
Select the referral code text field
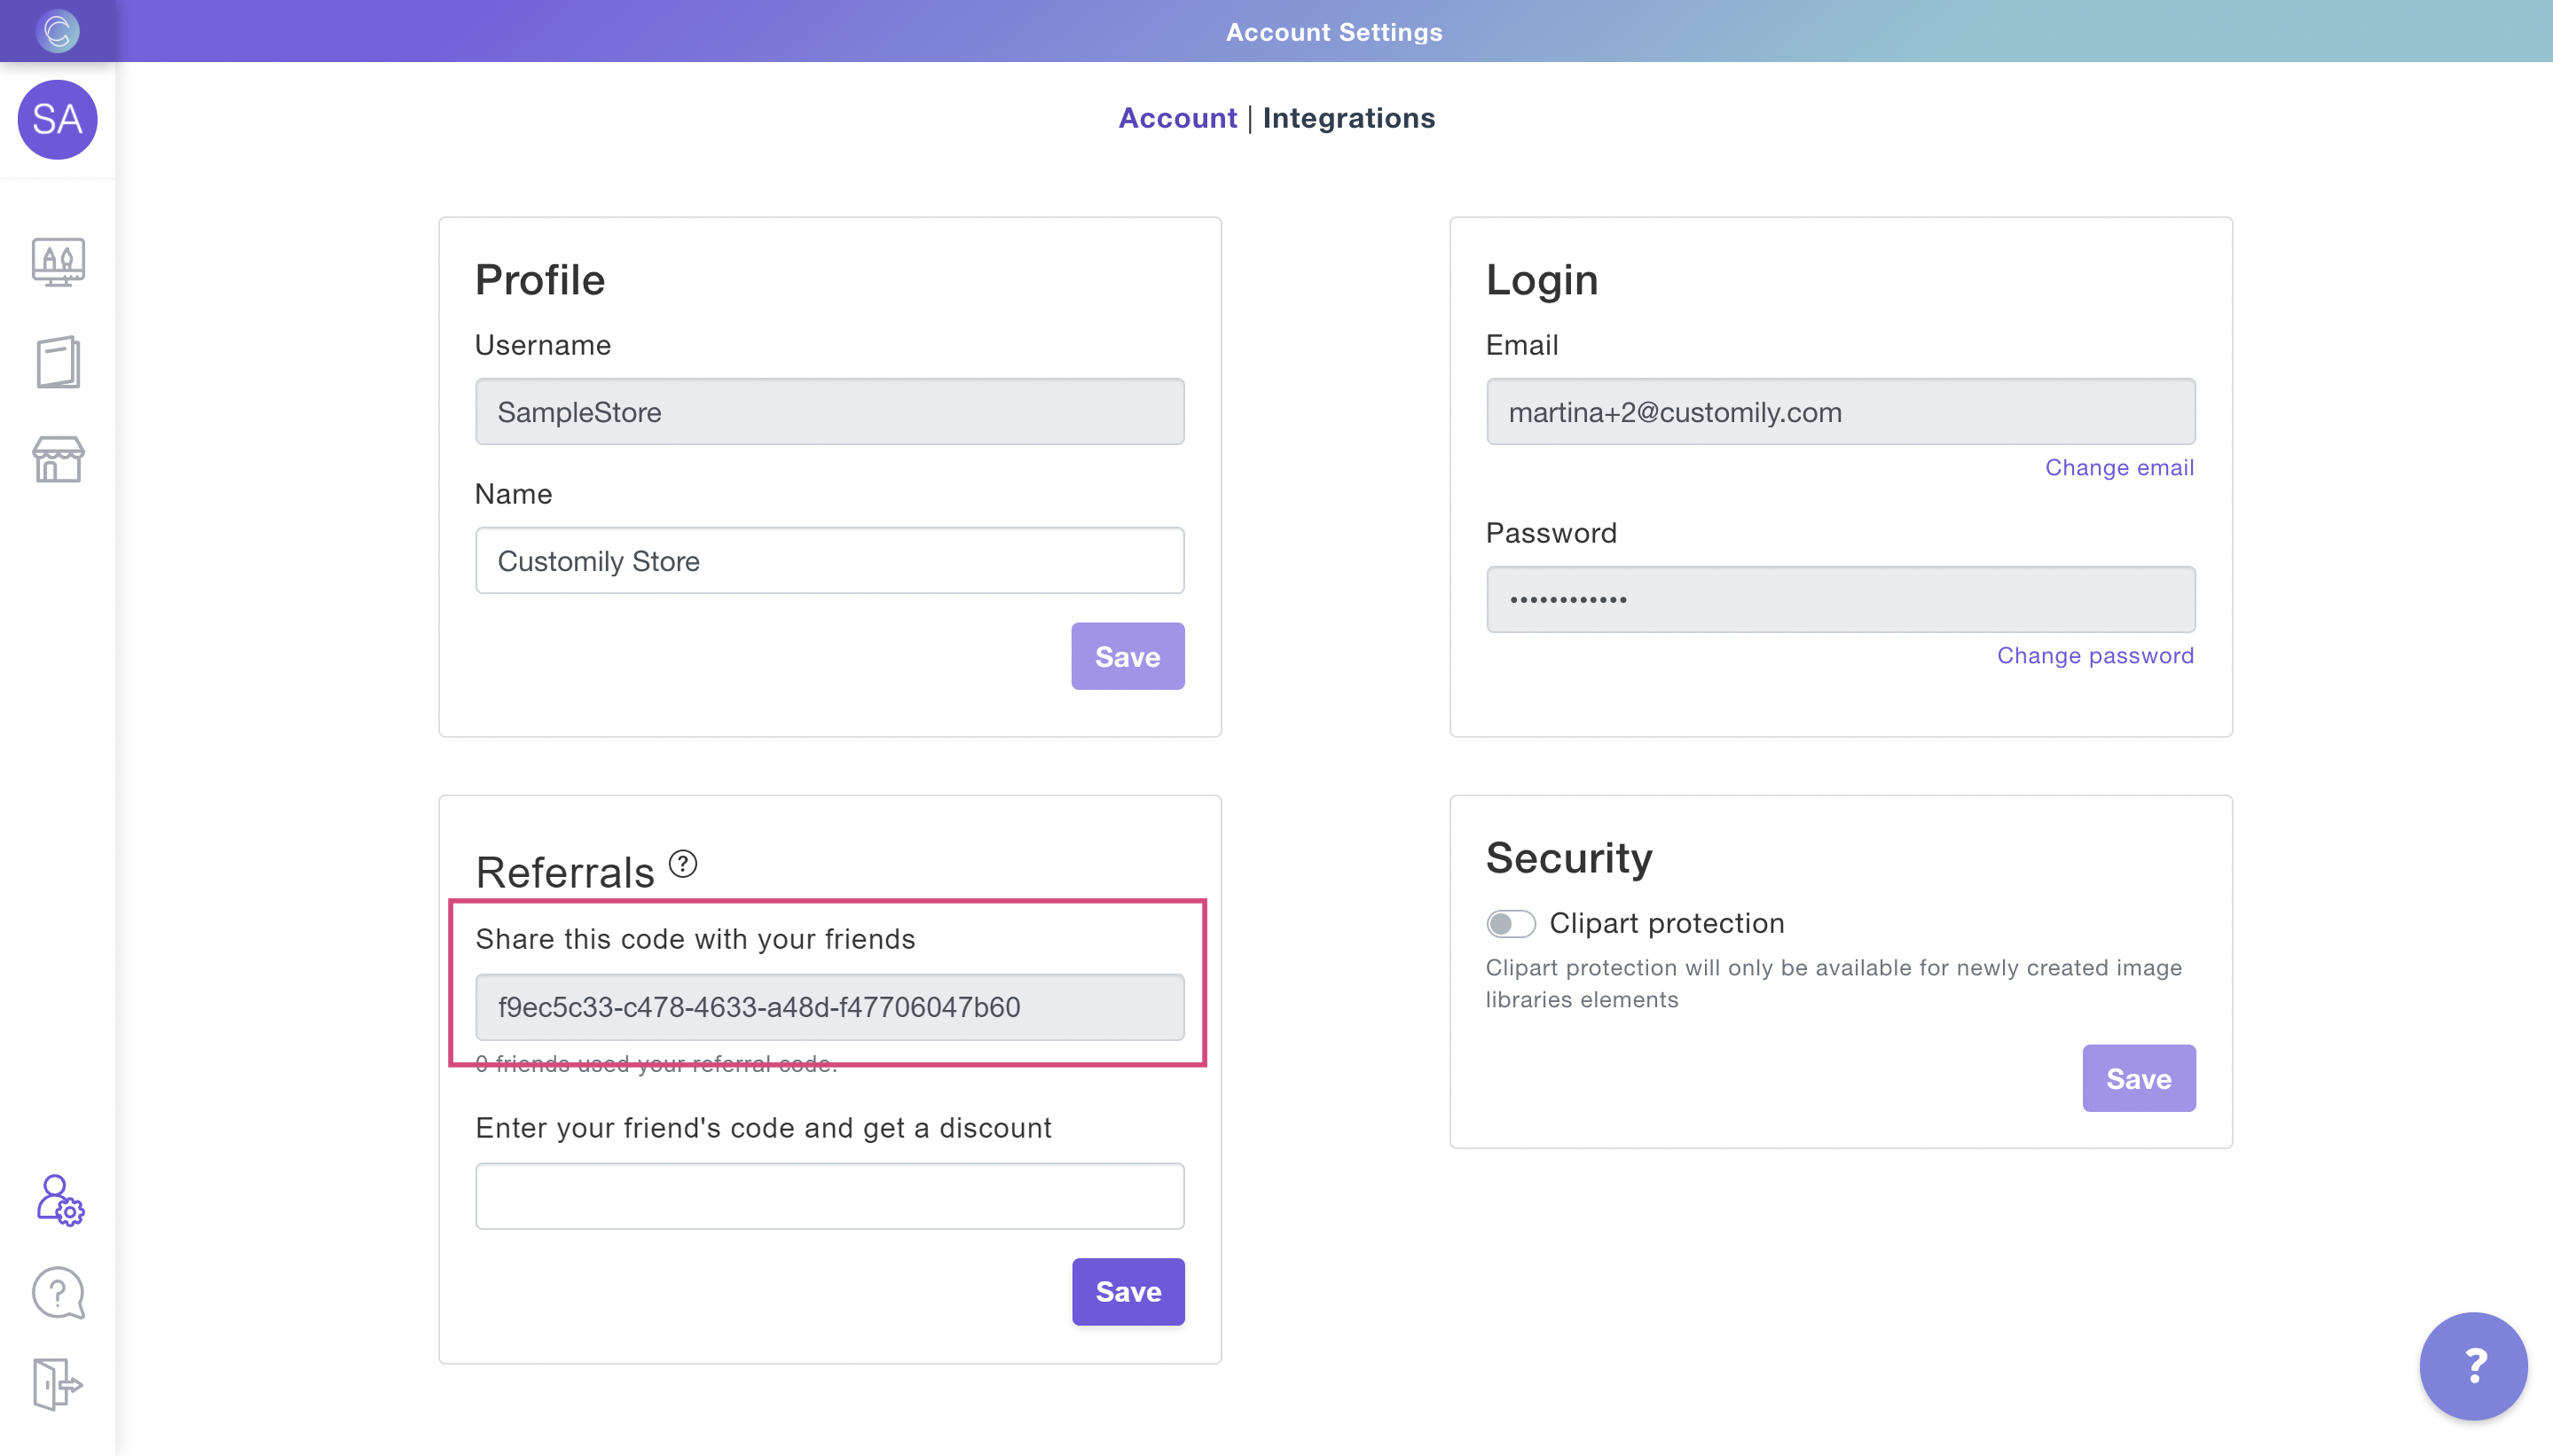tap(829, 1007)
